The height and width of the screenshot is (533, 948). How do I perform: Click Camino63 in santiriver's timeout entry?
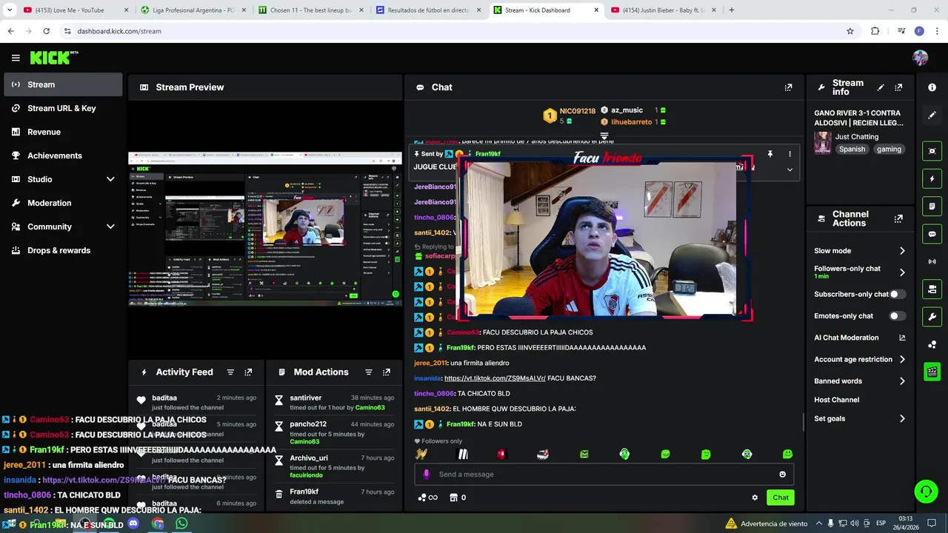pos(370,408)
